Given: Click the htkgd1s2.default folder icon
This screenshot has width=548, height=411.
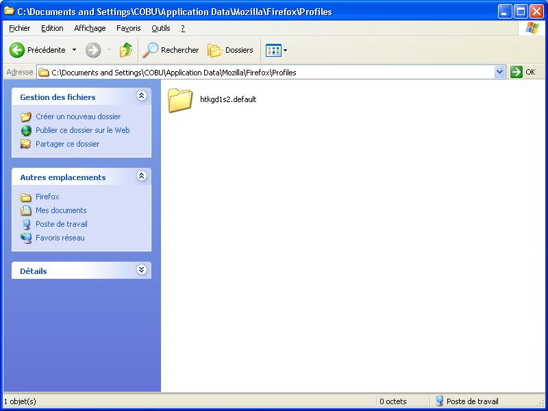Looking at the screenshot, I should pyautogui.click(x=180, y=100).
